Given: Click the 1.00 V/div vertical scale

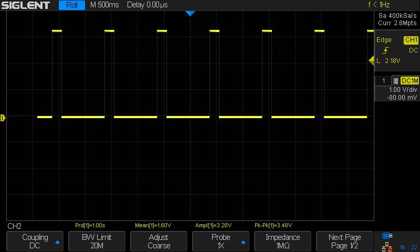Looking at the screenshot, I should [403, 90].
